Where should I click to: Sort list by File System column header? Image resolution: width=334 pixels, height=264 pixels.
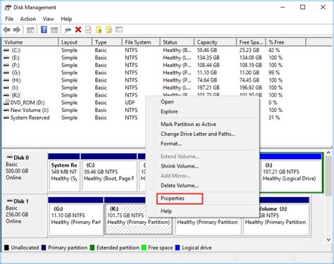point(141,42)
